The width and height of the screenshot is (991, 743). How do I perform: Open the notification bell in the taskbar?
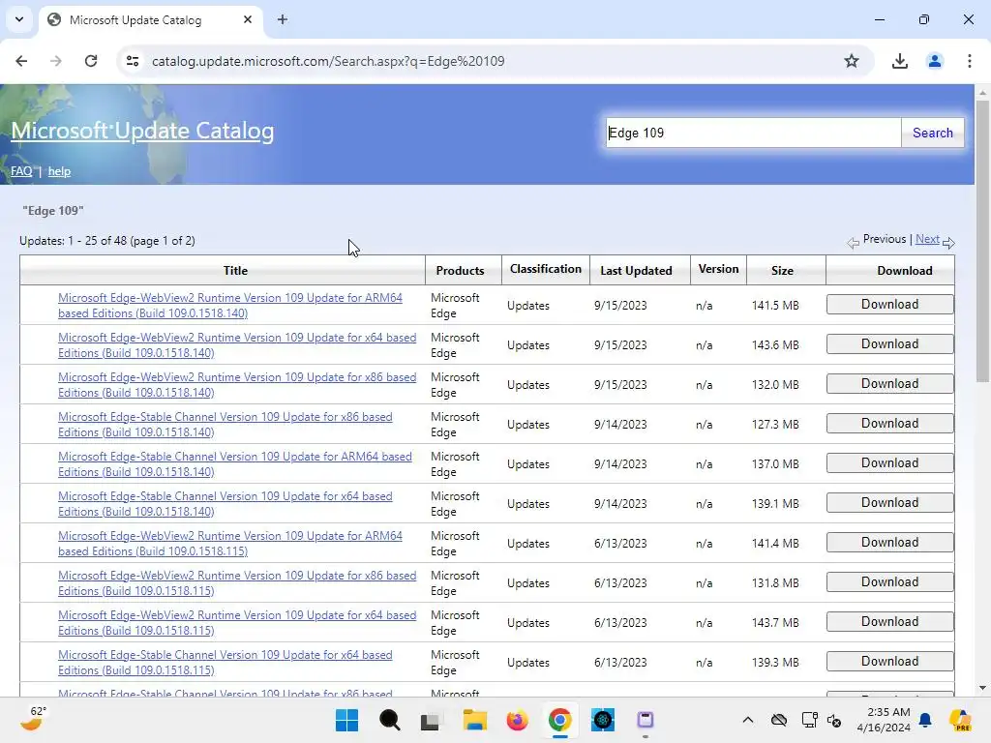click(925, 720)
